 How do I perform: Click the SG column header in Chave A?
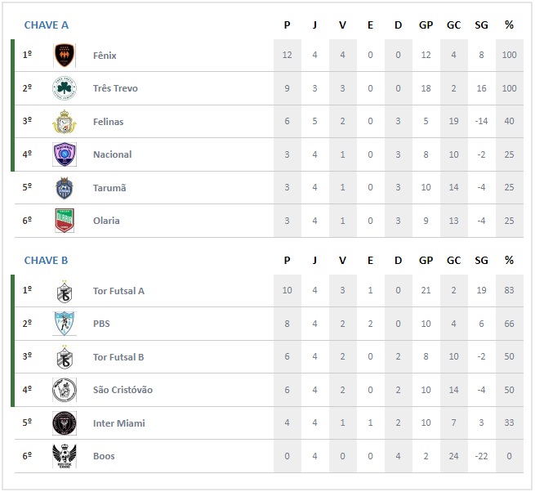pos(481,25)
